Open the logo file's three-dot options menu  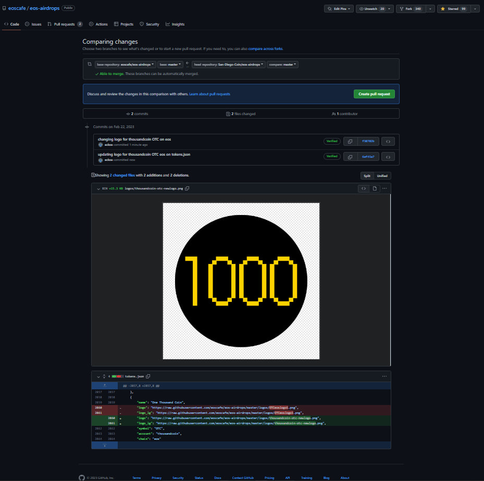tap(384, 188)
